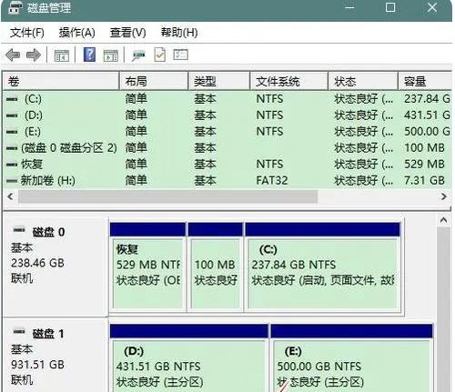Click the 磁盘 0 disk icon

(x=19, y=229)
